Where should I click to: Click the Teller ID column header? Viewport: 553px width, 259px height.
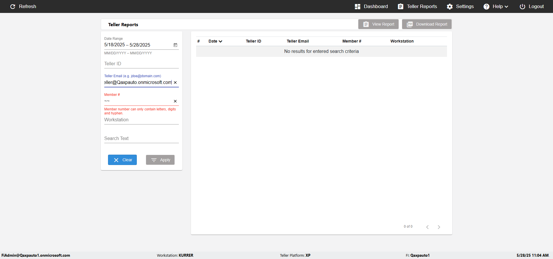(x=253, y=41)
